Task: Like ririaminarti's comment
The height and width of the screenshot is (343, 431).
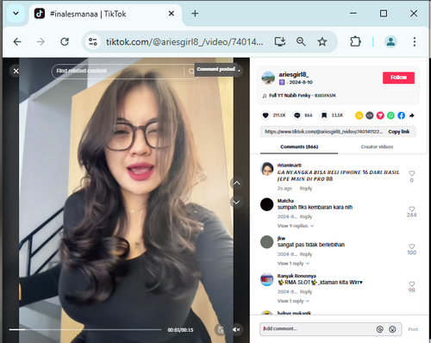Action: pyautogui.click(x=412, y=173)
